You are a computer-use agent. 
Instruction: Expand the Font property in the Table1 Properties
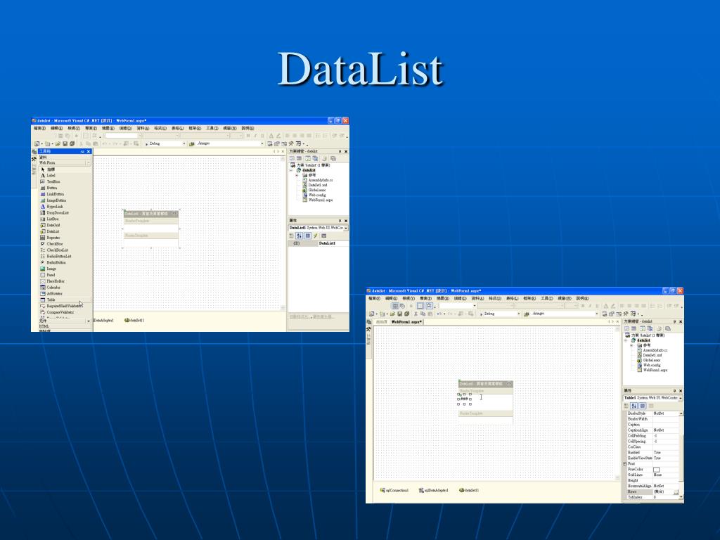click(624, 464)
